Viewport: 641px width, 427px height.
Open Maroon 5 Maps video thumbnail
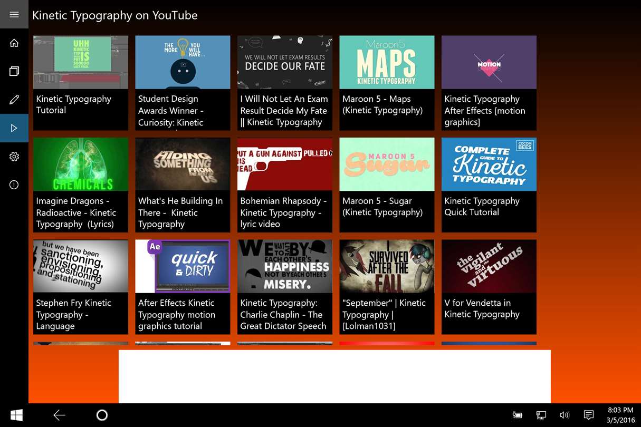pos(387,62)
